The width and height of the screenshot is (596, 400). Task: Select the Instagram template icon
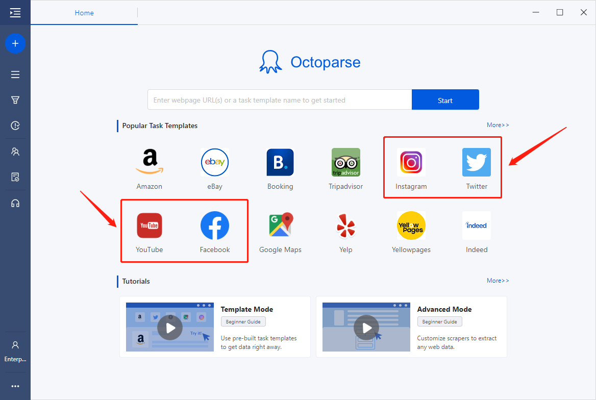click(411, 162)
